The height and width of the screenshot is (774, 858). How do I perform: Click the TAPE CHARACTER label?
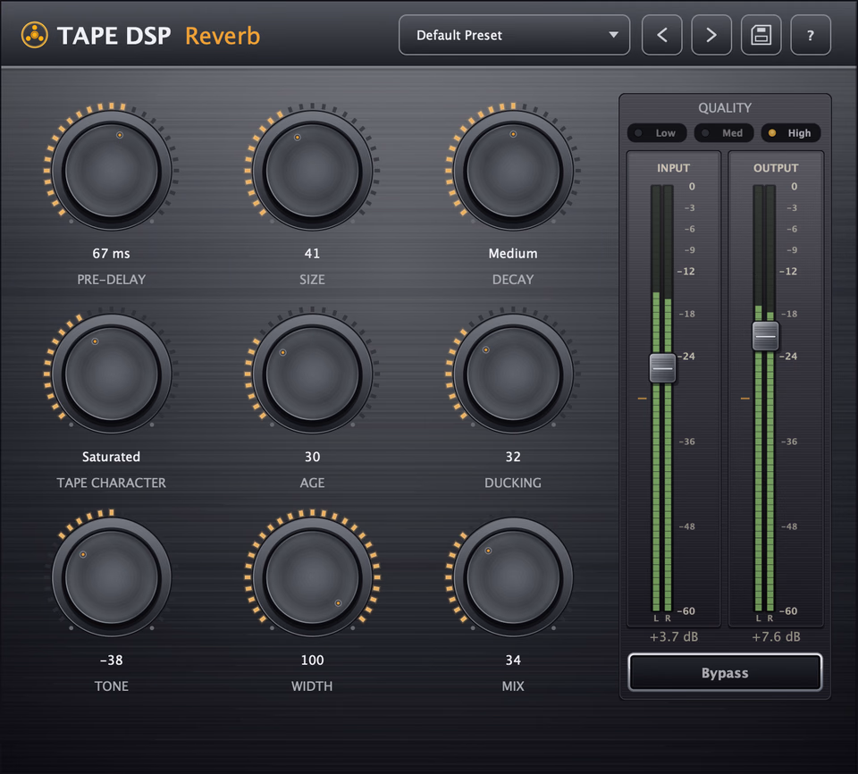point(112,483)
